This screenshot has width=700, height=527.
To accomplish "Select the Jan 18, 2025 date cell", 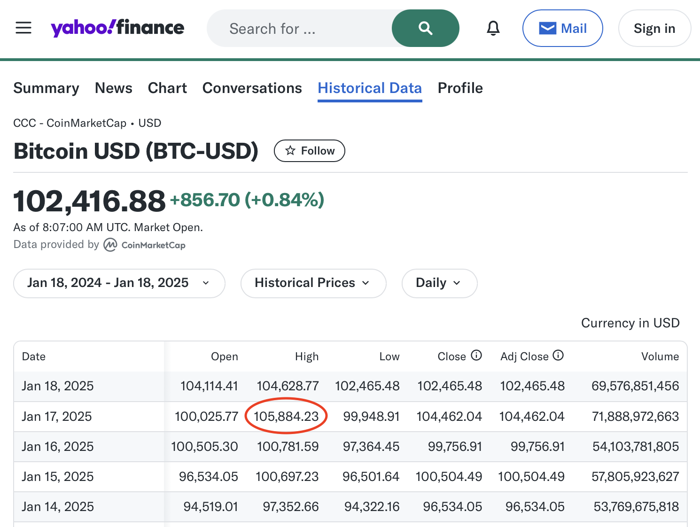I will (58, 386).
